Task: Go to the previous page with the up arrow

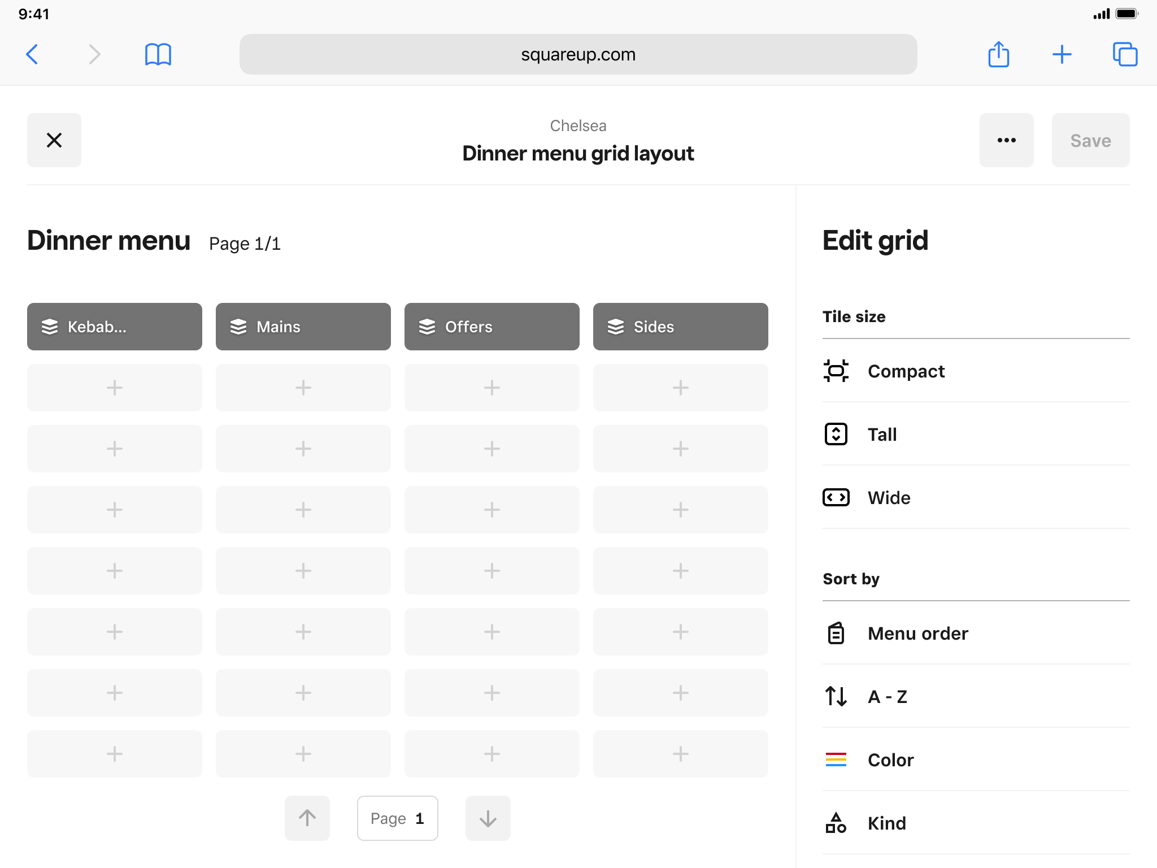Action: pos(307,818)
